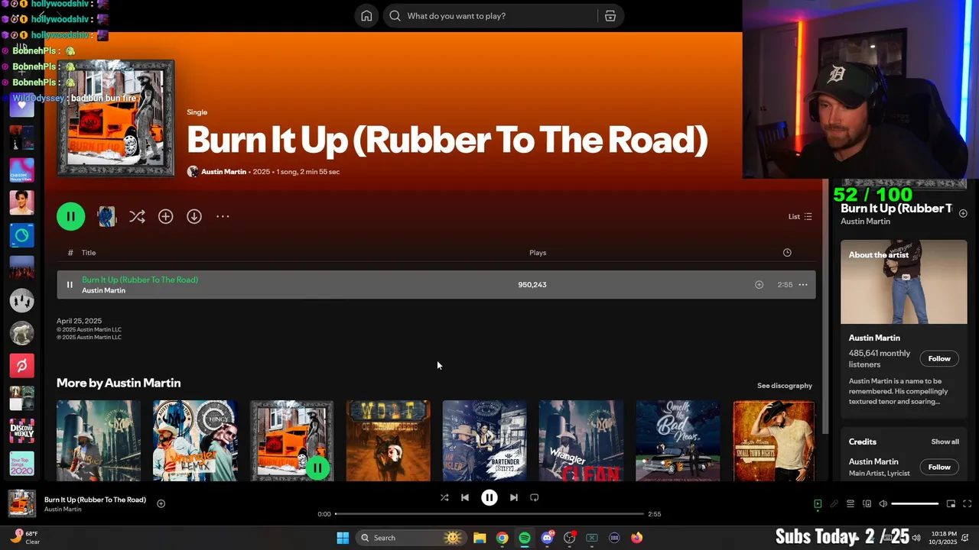The width and height of the screenshot is (979, 550).
Task: Open Discover Weekly playlist in sidebar
Action: tap(21, 431)
